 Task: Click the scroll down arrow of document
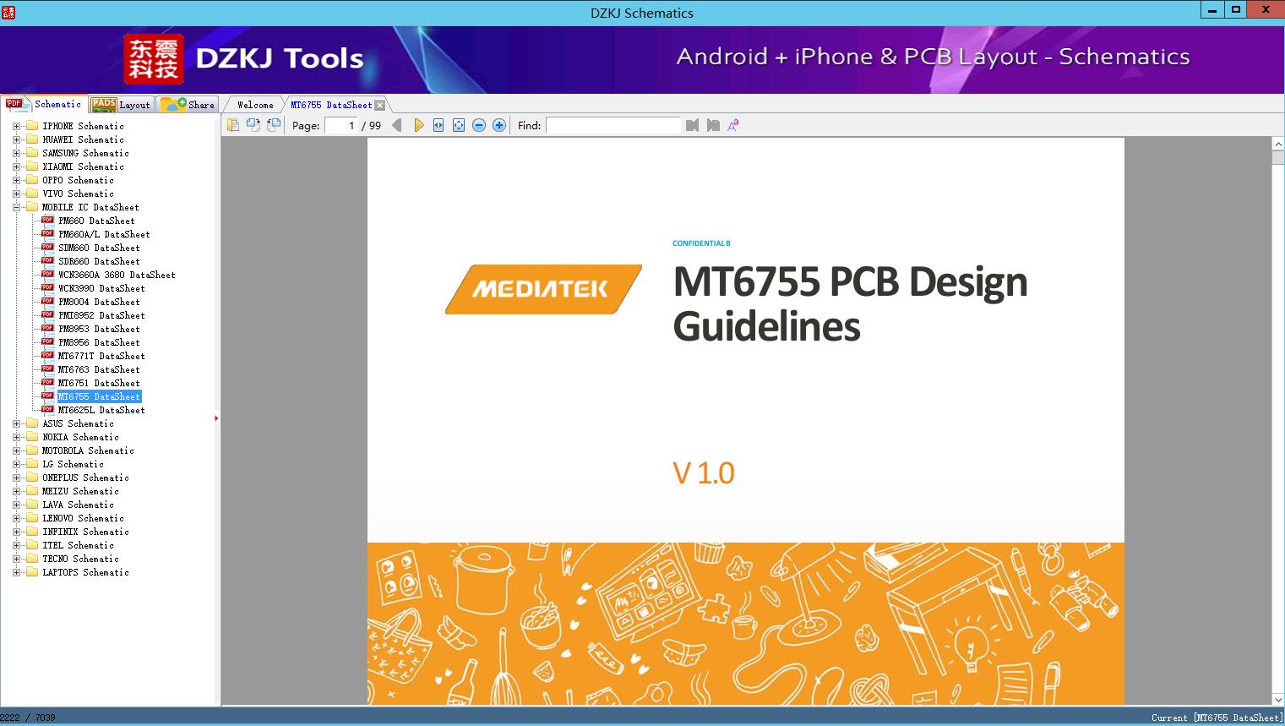[1278, 700]
